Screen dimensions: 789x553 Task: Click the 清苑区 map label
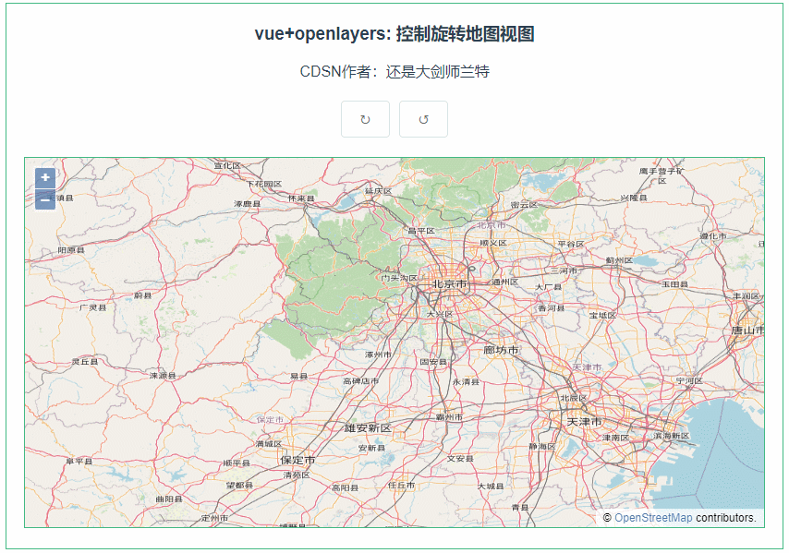(297, 475)
